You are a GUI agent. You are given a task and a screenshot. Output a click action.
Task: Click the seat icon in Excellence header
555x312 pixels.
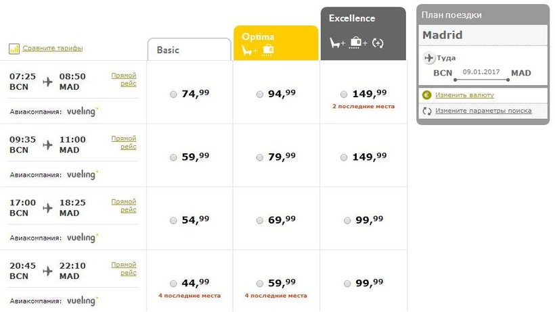(335, 43)
